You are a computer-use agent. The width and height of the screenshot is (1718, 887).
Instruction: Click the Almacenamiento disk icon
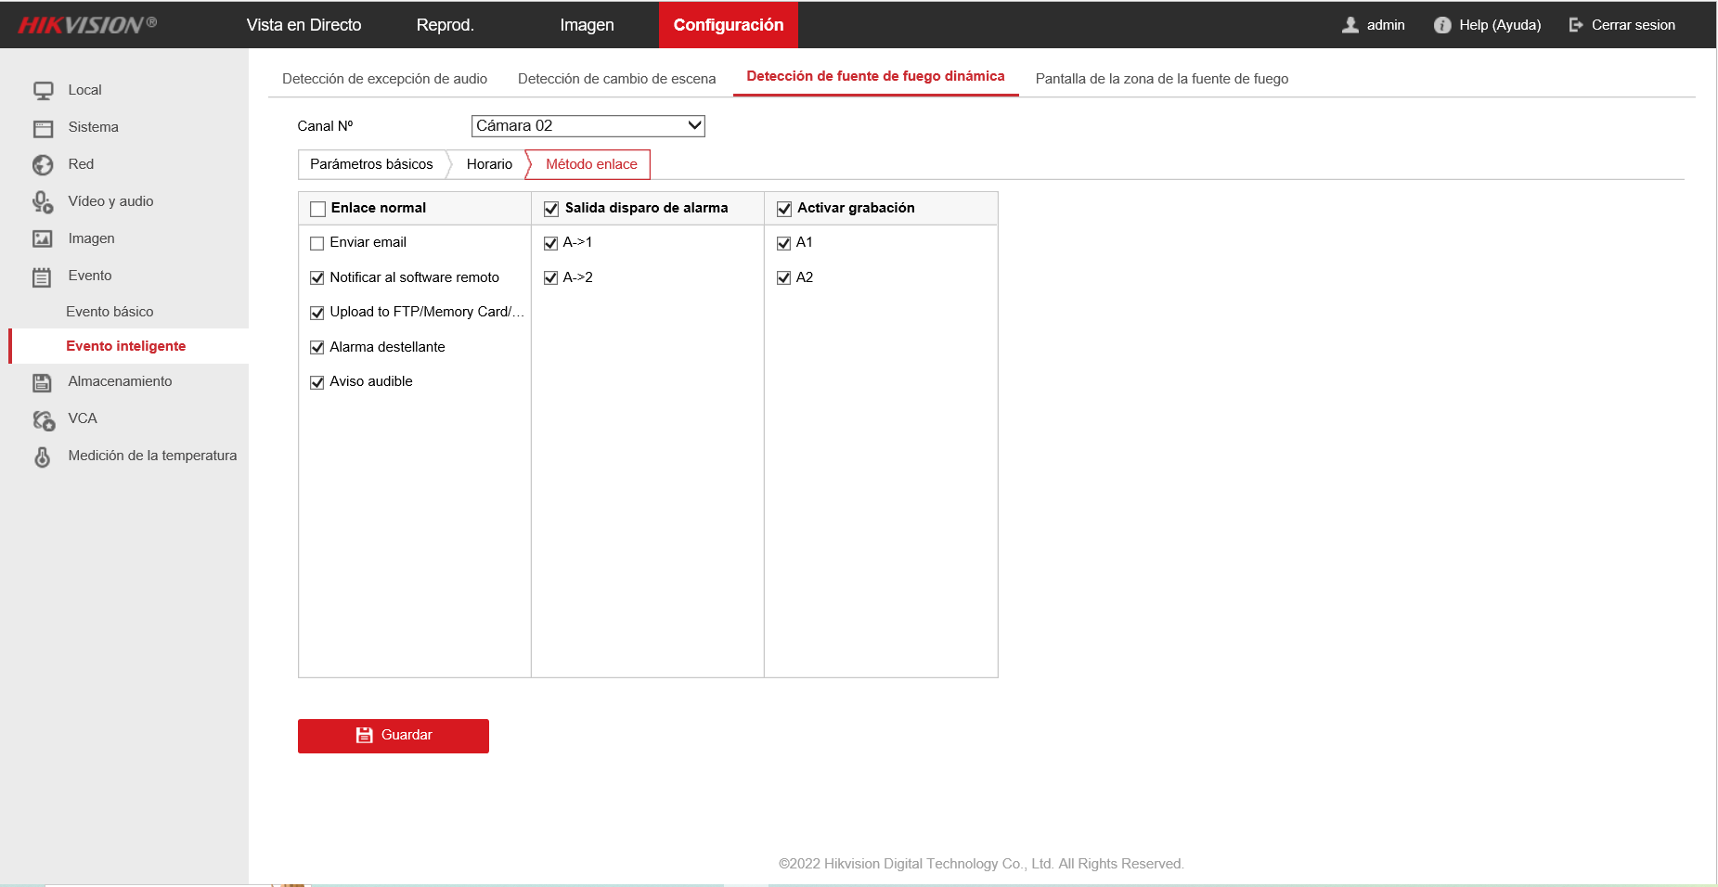43,382
